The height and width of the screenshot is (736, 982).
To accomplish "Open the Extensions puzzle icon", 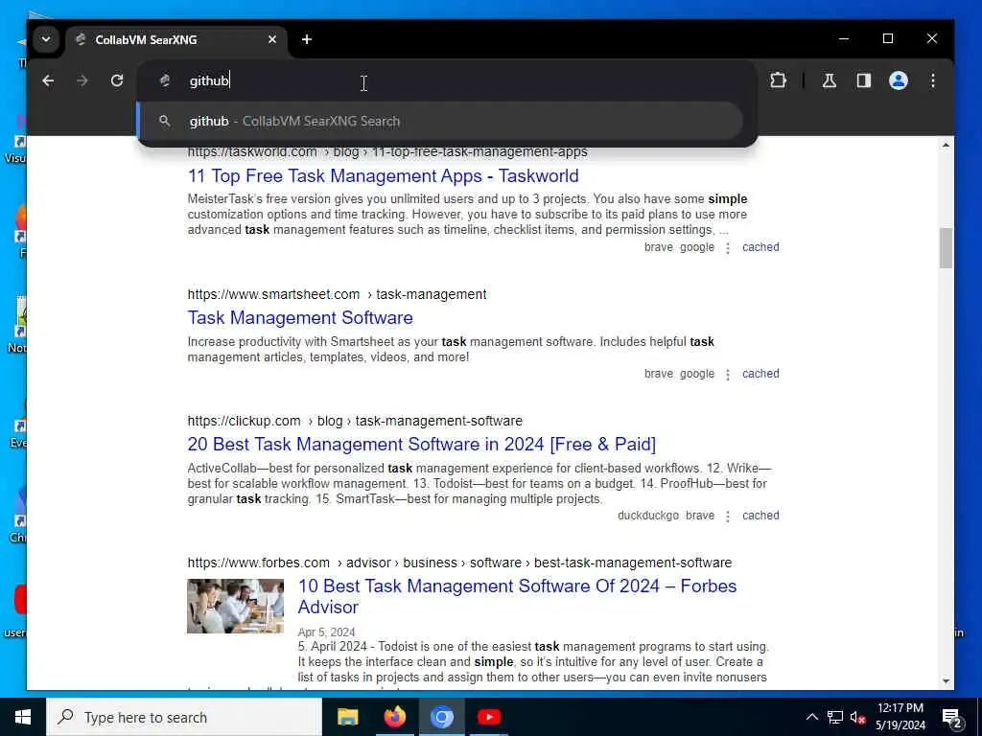I will click(778, 80).
